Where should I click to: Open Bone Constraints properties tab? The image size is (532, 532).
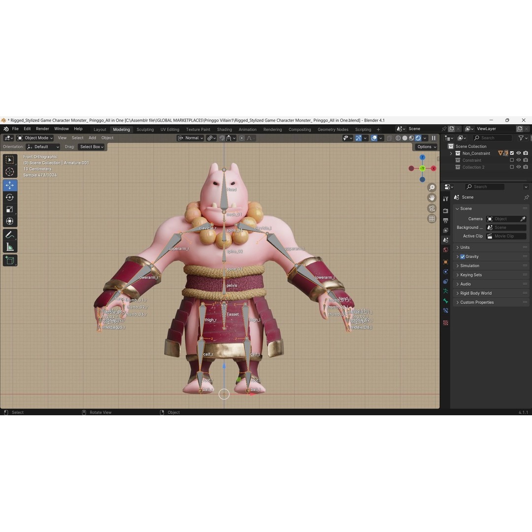coord(445,310)
